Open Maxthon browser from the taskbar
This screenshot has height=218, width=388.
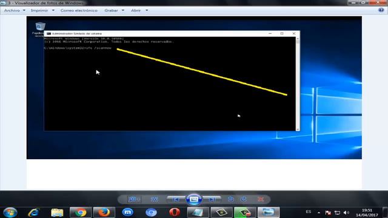[x=128, y=213]
